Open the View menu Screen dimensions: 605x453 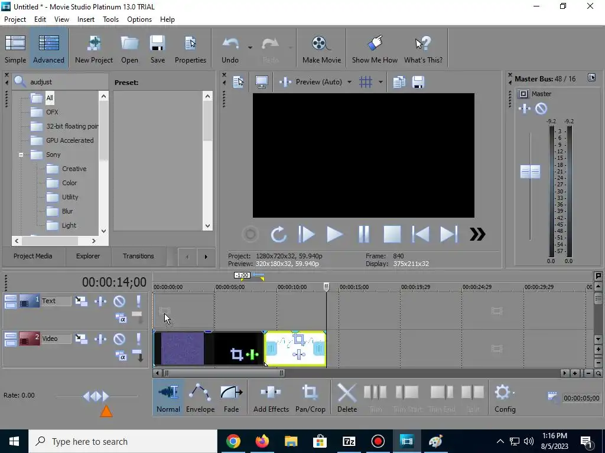point(61,19)
